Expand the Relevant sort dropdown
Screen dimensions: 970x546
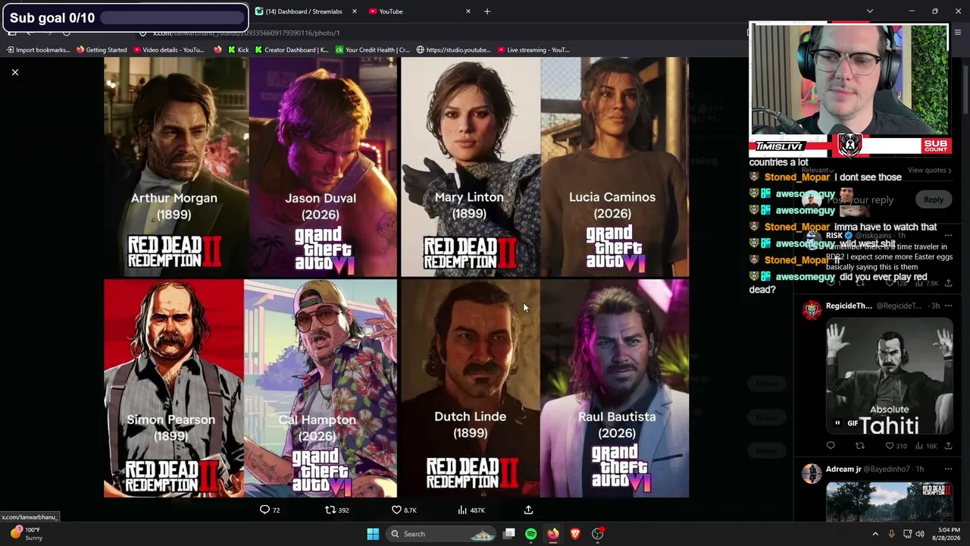tap(818, 171)
